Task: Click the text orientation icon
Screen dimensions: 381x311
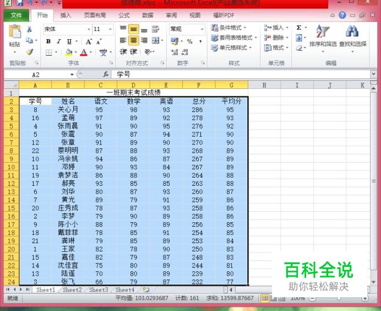Action: [x=148, y=52]
